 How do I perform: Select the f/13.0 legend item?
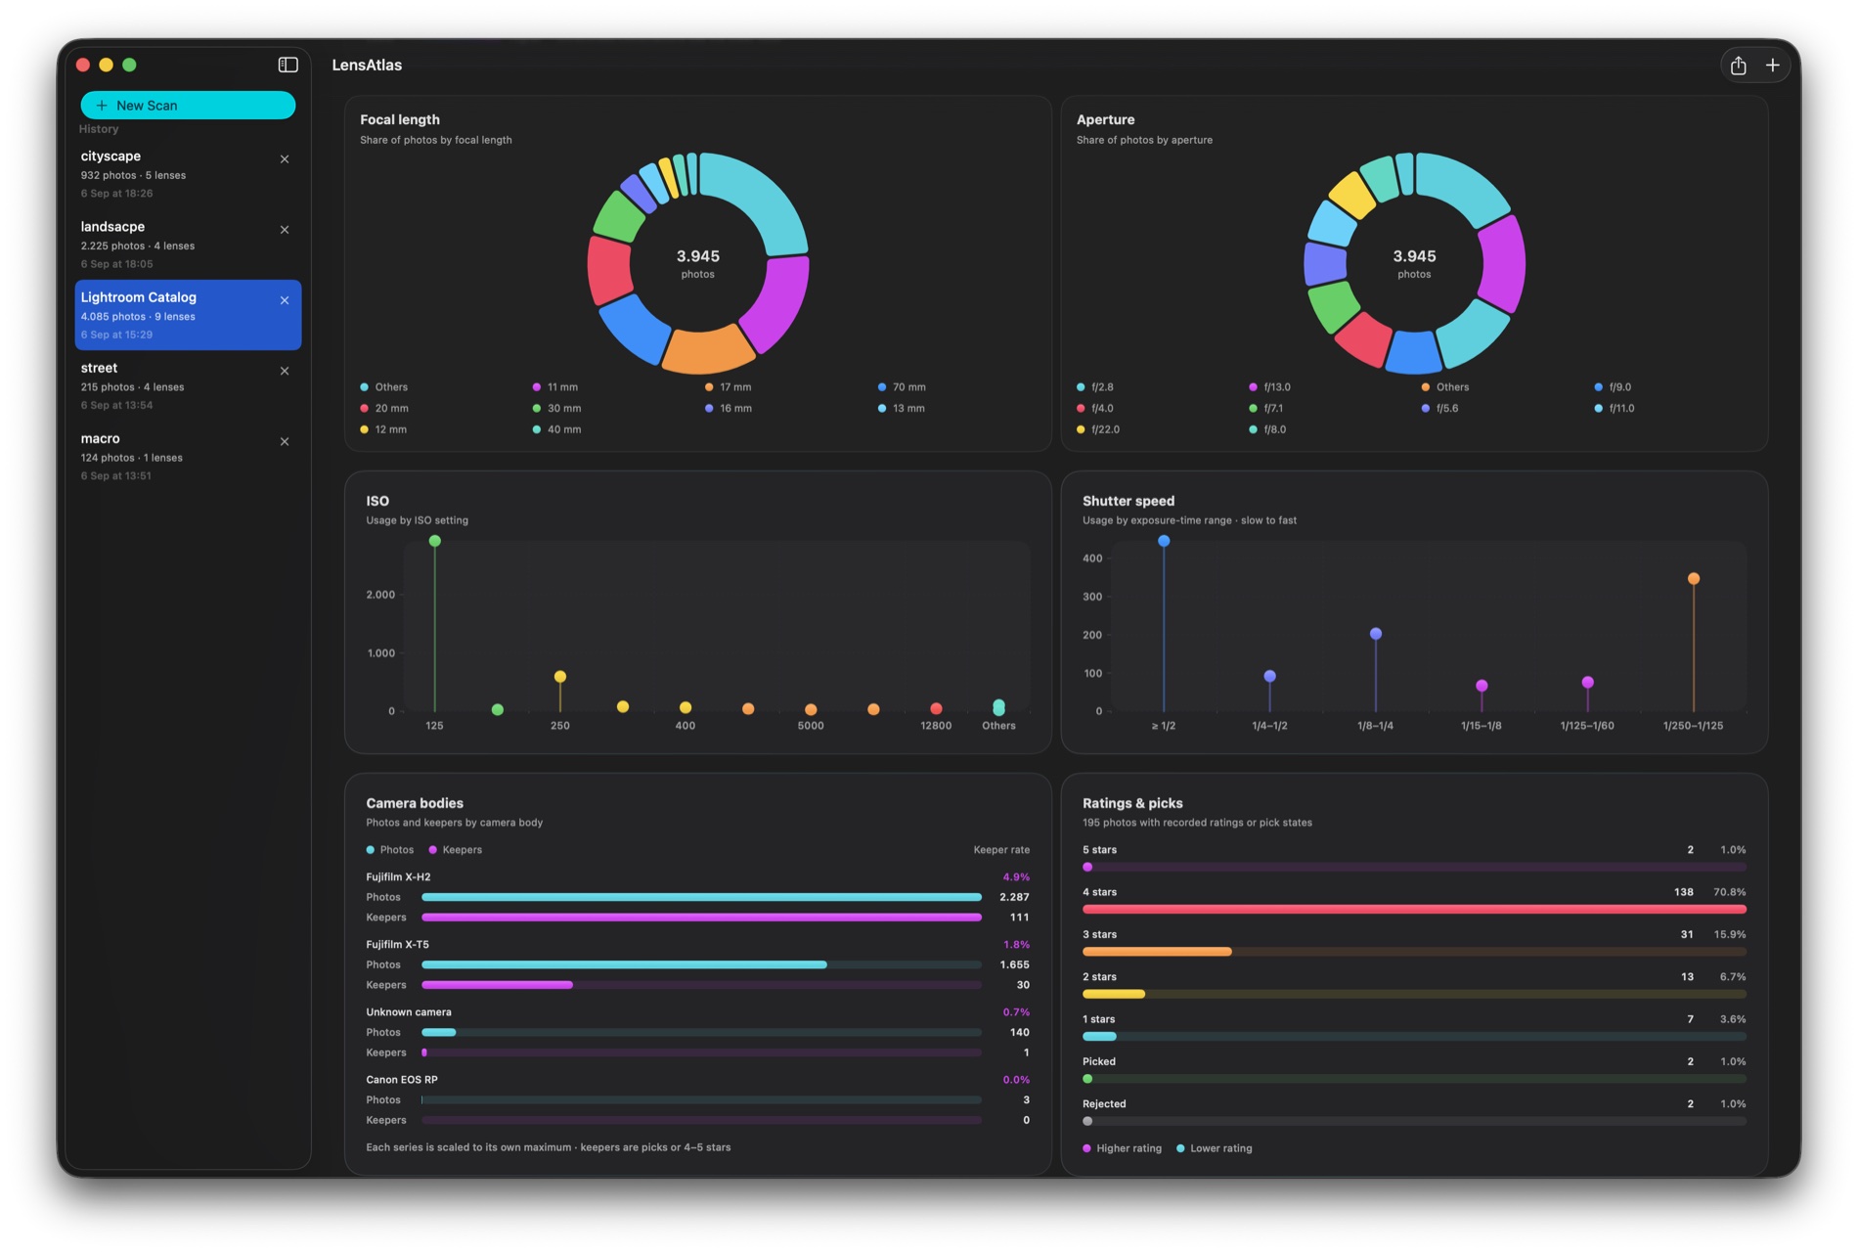(x=1270, y=387)
